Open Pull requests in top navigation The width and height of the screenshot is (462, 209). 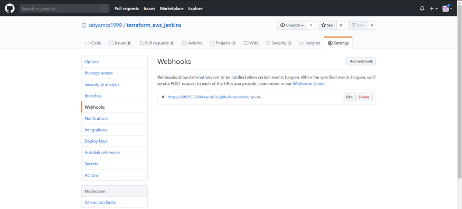pyautogui.click(x=126, y=8)
